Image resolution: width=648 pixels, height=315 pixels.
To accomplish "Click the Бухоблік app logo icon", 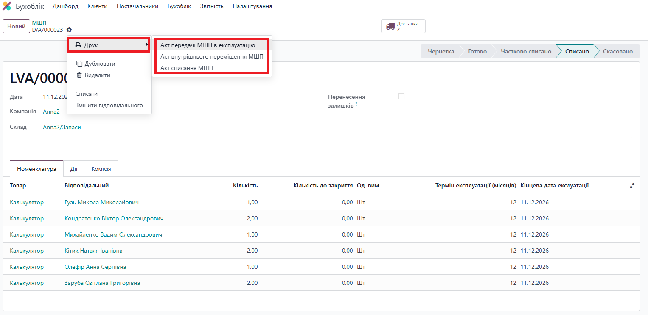I will click(7, 6).
